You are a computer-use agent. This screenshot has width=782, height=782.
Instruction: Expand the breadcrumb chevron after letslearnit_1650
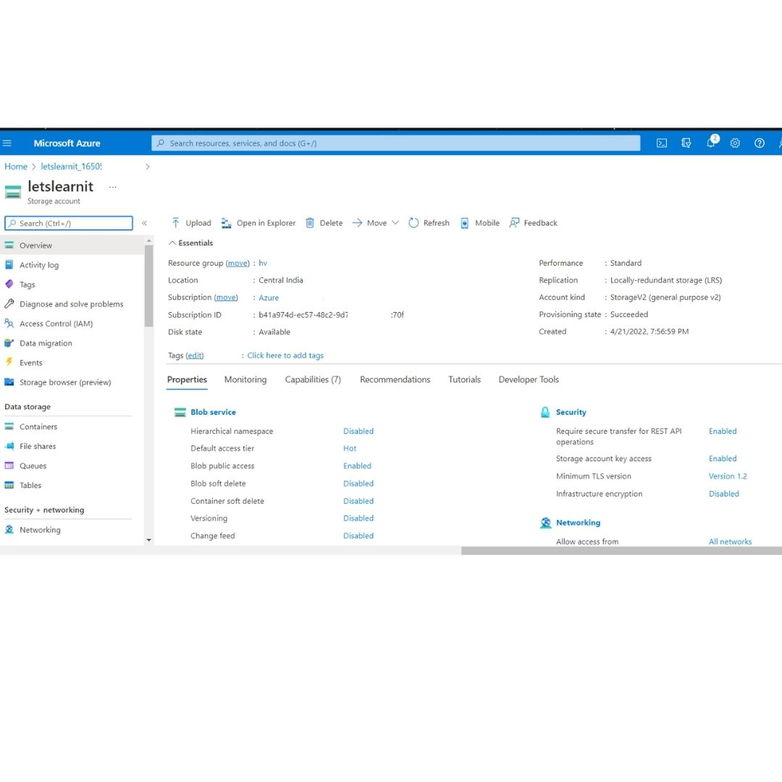coord(147,167)
